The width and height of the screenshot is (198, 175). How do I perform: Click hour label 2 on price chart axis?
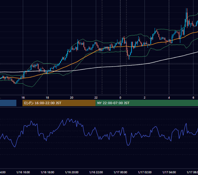[x=145, y=98]
